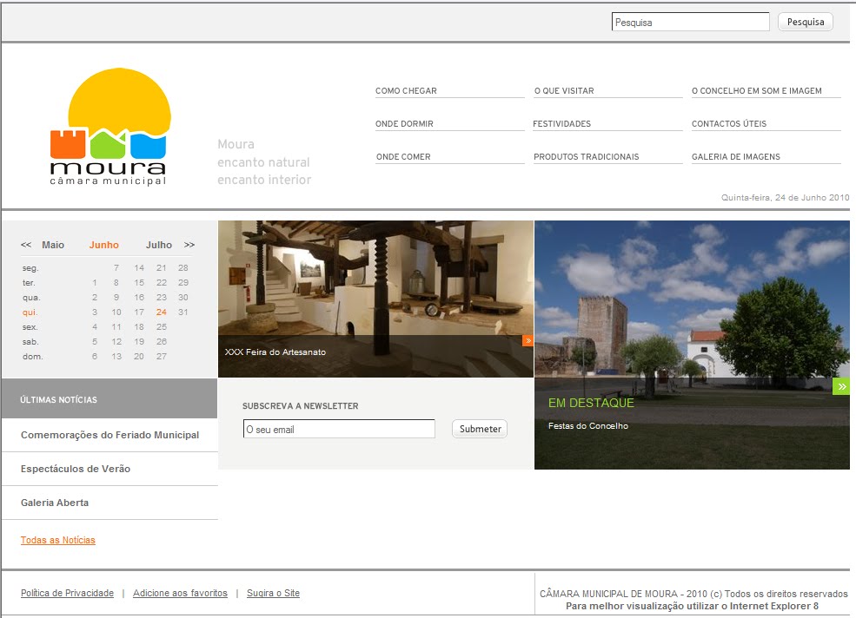This screenshot has width=856, height=618.
Task: Go to next month with >> arrows
Action: pyautogui.click(x=189, y=245)
